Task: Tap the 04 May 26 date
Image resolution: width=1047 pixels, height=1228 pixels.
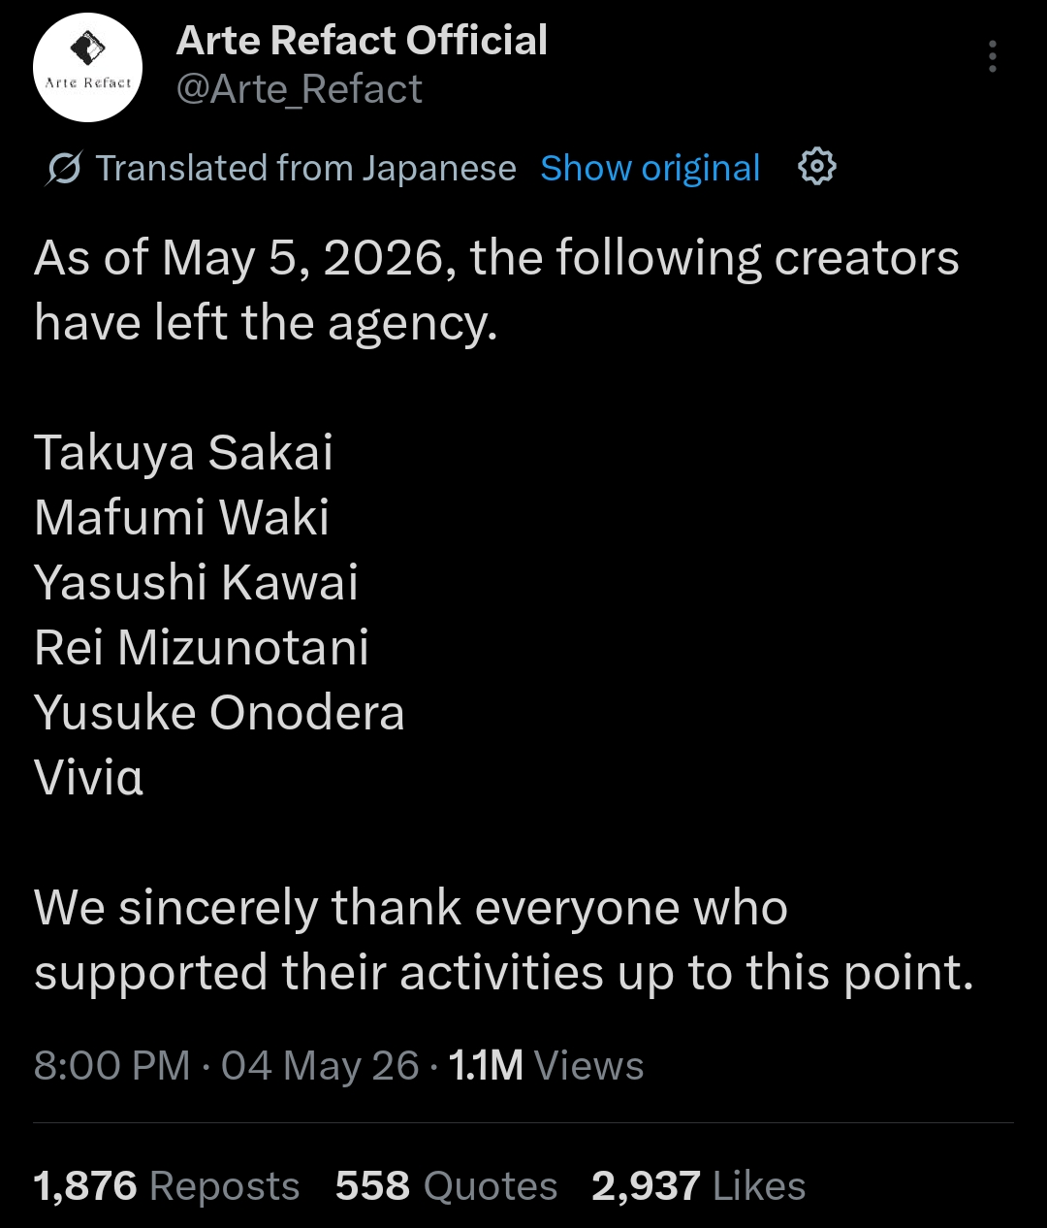Action: click(320, 1065)
